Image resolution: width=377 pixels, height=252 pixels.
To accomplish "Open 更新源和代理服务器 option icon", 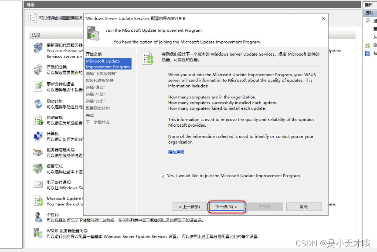I will pyautogui.click(x=38, y=48).
